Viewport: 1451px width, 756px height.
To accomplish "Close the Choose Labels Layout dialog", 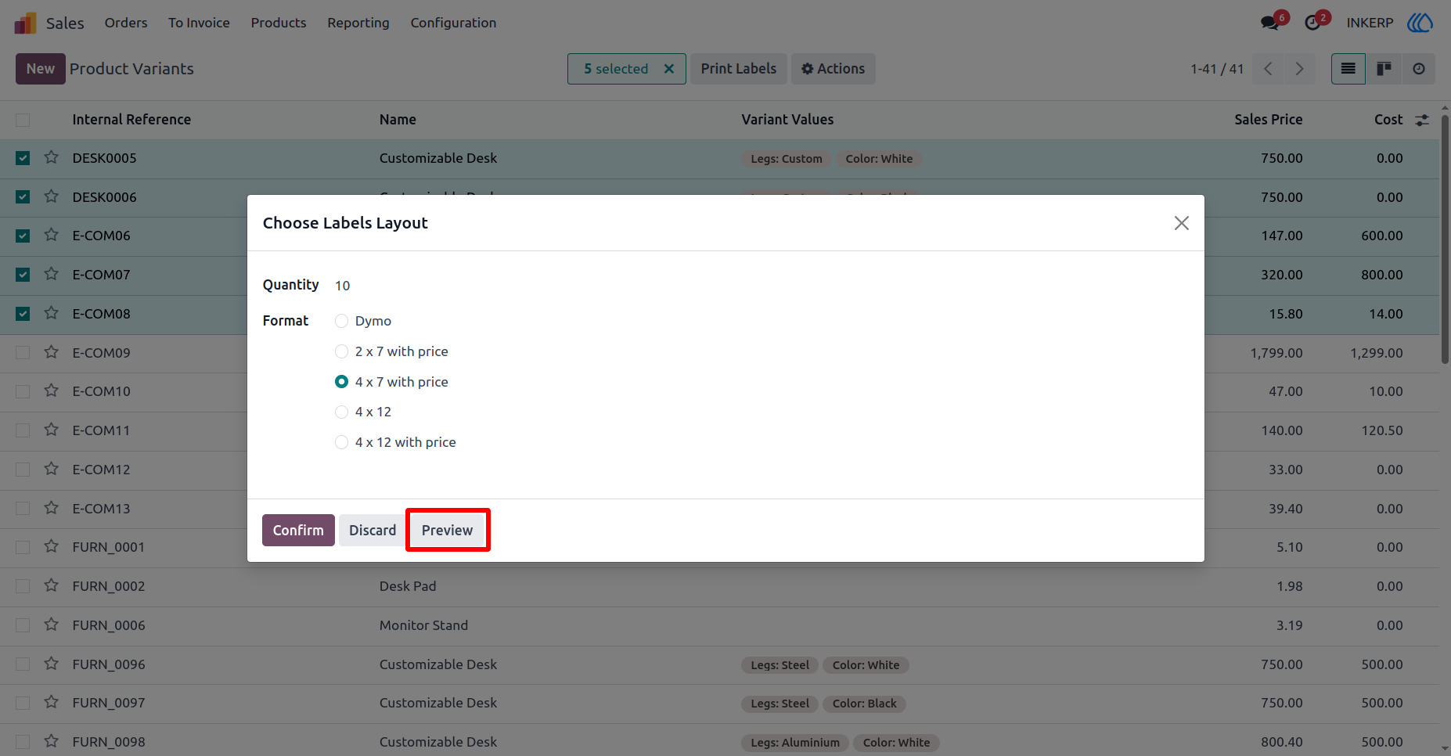I will tap(1182, 223).
